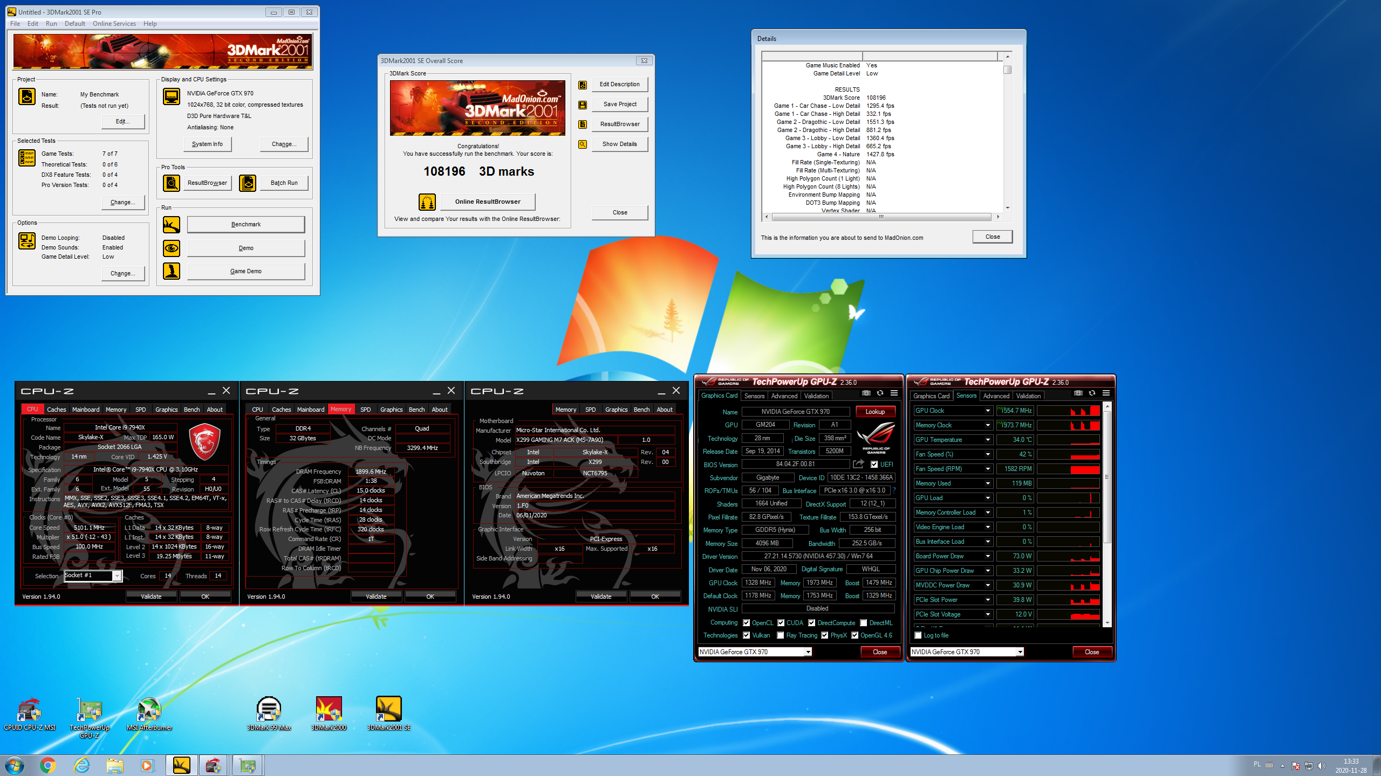Toggle the CUDA checkbox in GPU-Z
Viewport: 1381px width, 776px height.
point(781,623)
